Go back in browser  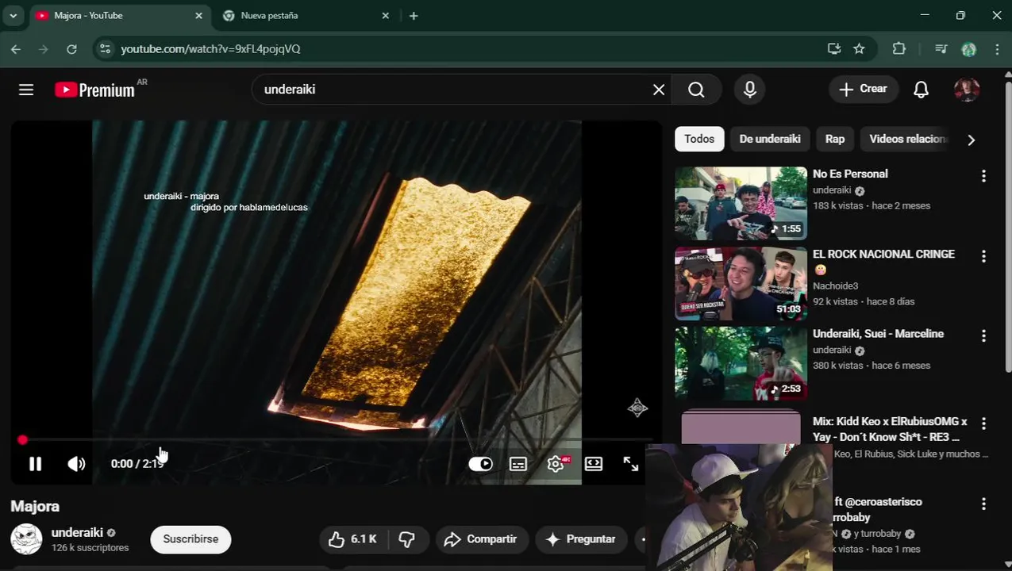[x=16, y=49]
